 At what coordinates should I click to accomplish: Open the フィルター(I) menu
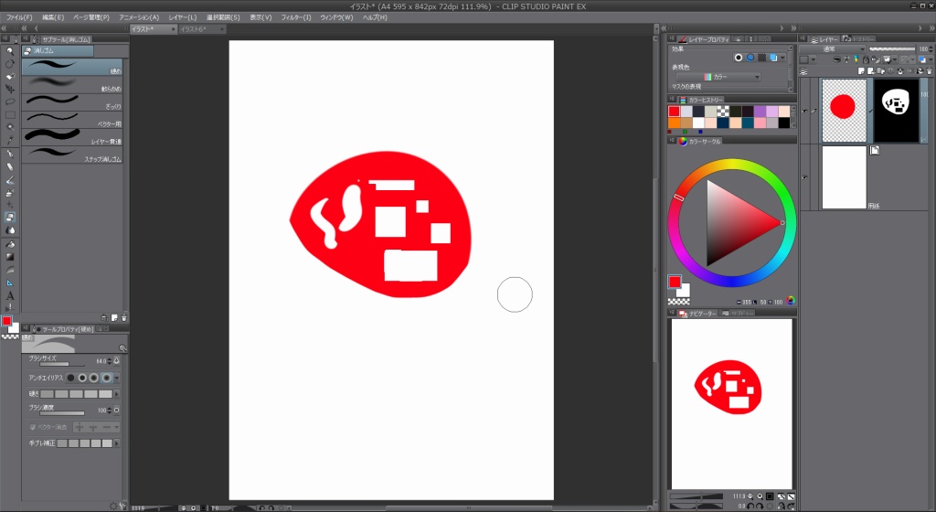click(x=295, y=17)
